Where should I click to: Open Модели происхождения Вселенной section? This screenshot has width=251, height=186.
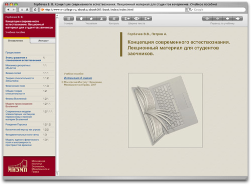[19, 105]
